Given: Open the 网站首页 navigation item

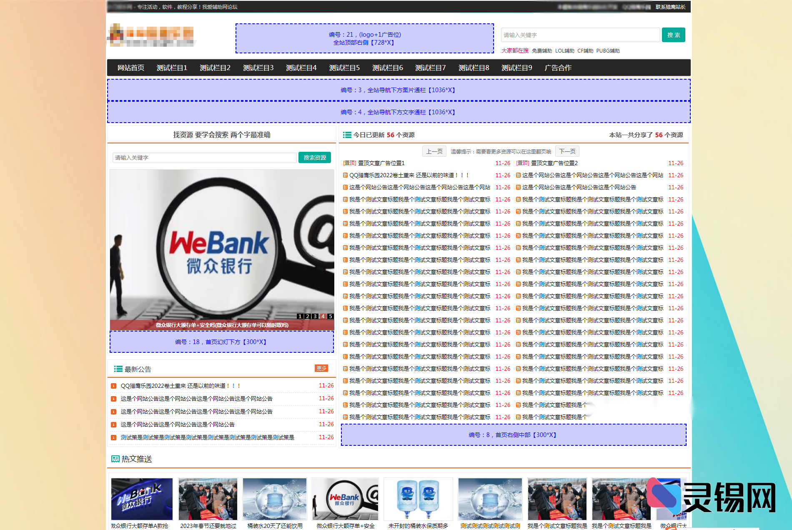Looking at the screenshot, I should [130, 68].
